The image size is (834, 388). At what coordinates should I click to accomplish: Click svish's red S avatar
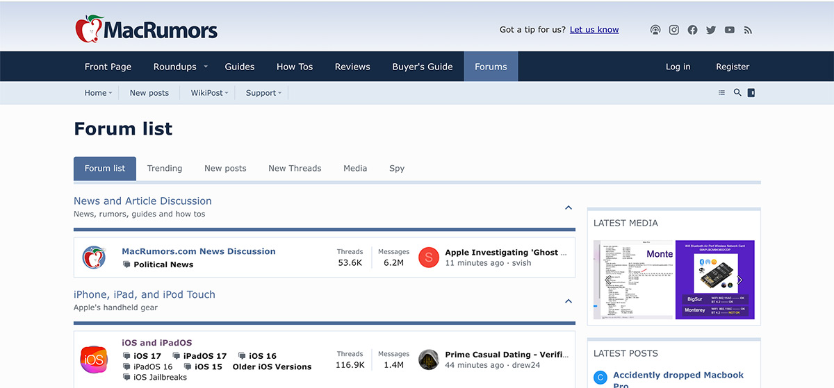[x=429, y=258]
